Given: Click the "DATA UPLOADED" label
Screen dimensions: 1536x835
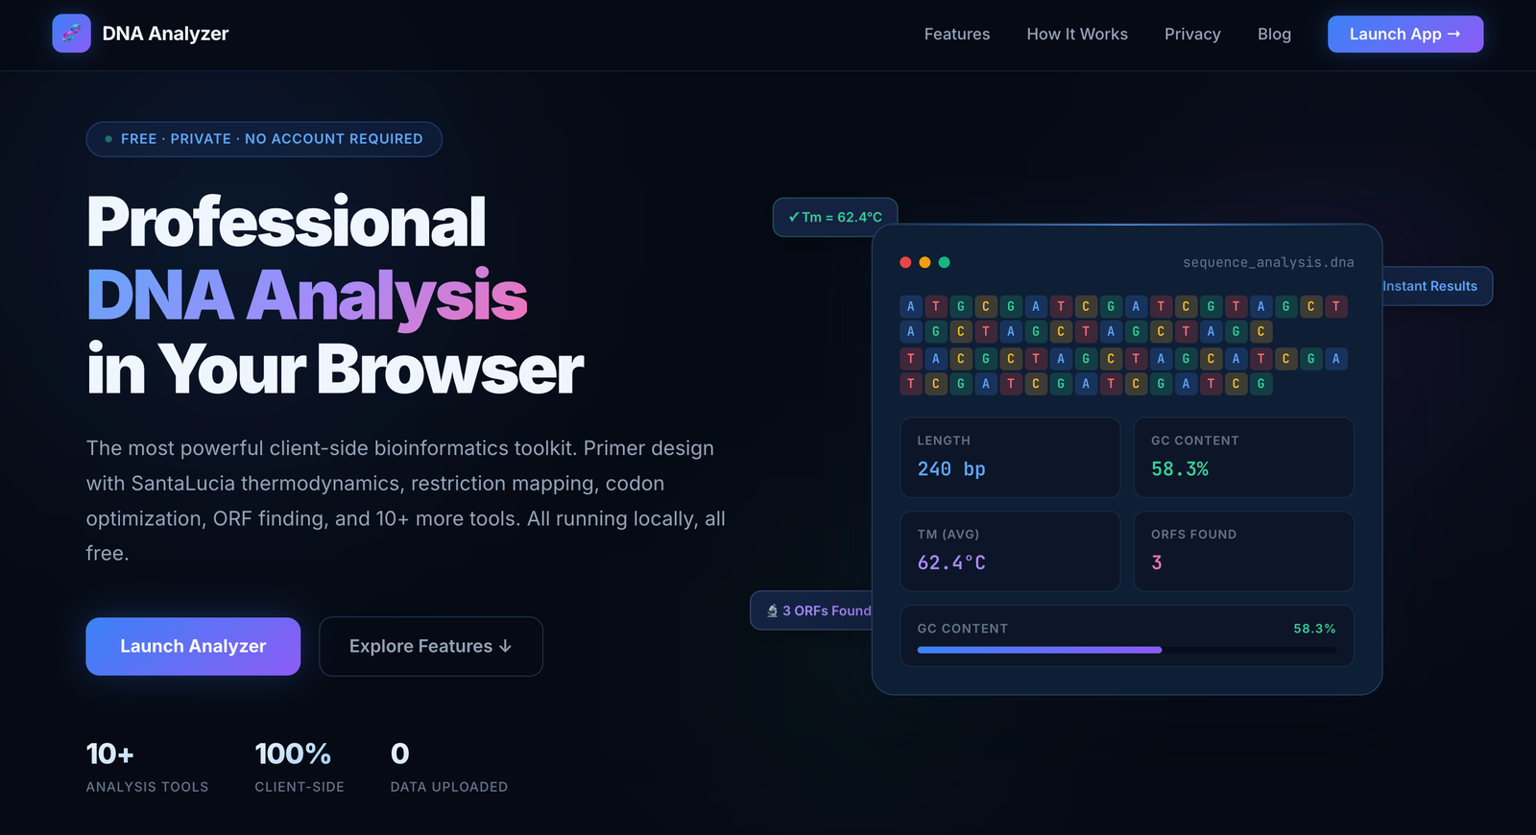Looking at the screenshot, I should click(x=449, y=787).
